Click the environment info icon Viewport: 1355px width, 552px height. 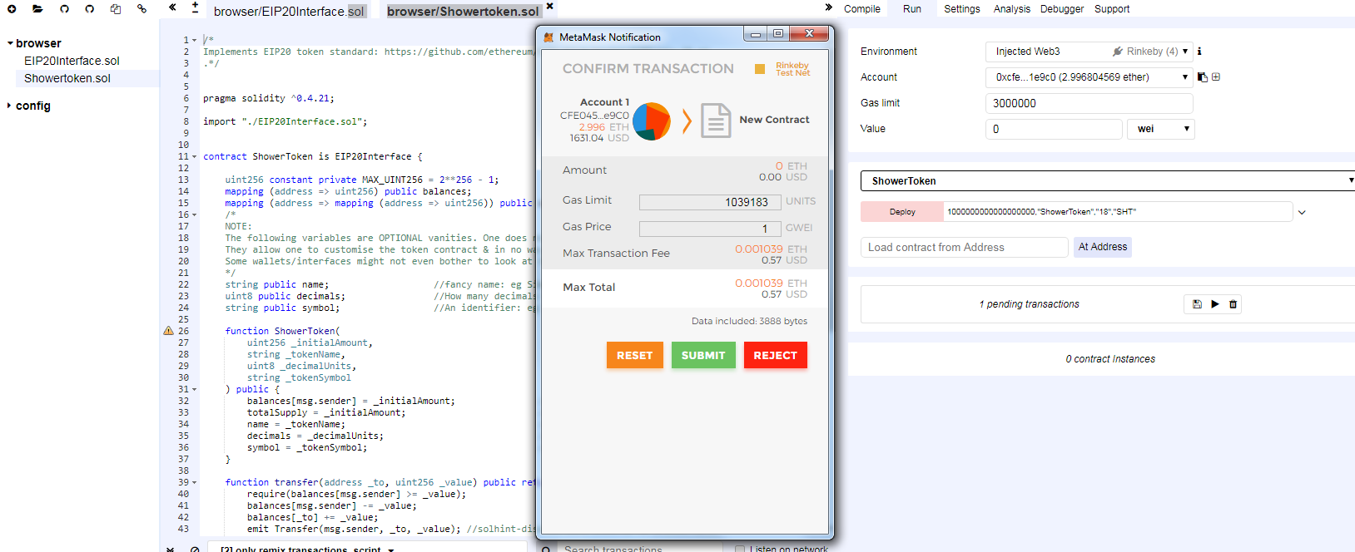[1199, 52]
